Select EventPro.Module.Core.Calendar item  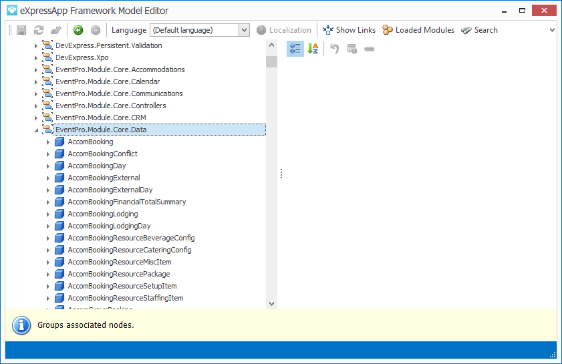108,81
